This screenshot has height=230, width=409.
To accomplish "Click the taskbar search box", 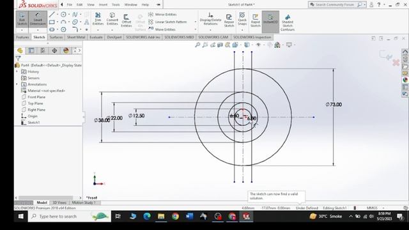I will tap(70, 217).
